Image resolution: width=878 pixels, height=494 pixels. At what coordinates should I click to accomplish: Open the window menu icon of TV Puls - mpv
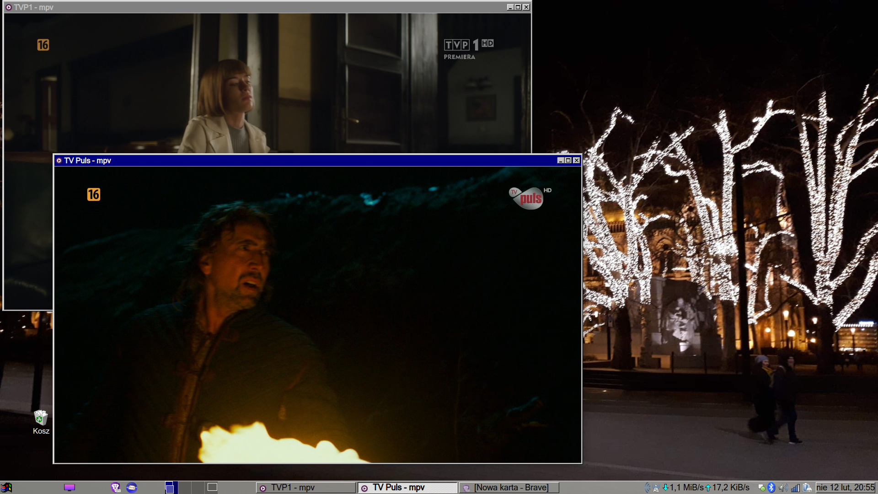coord(59,161)
